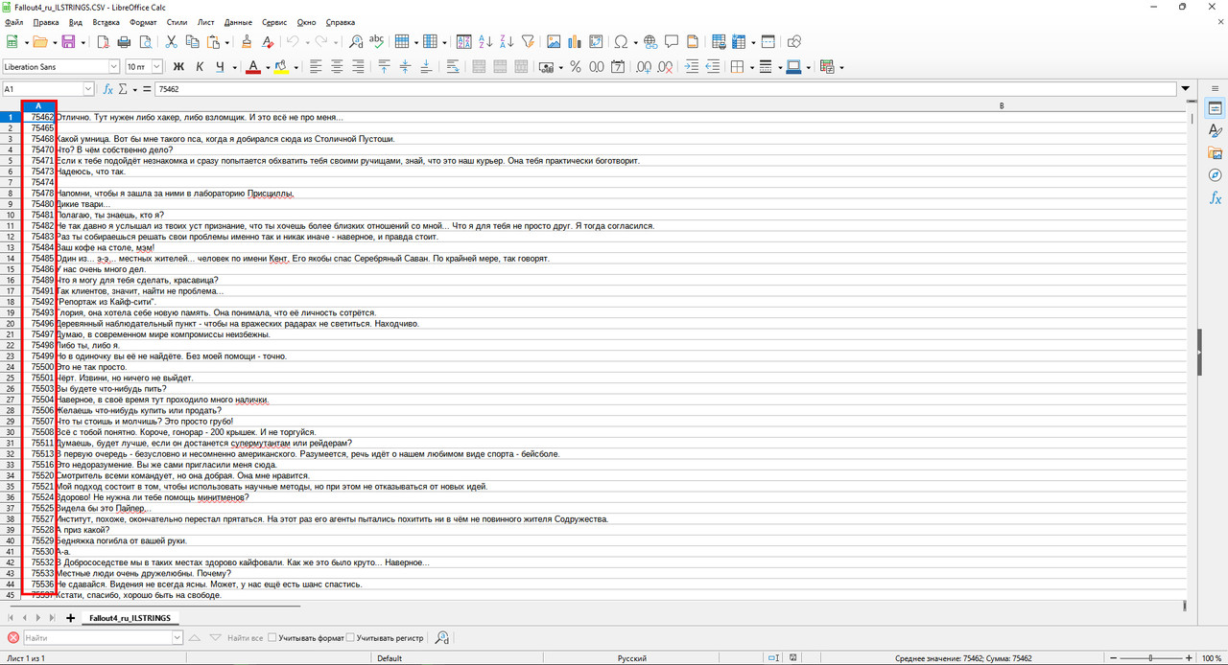Enable 'Учитывать формат' checkbox
The width and height of the screenshot is (1228, 665).
273,637
